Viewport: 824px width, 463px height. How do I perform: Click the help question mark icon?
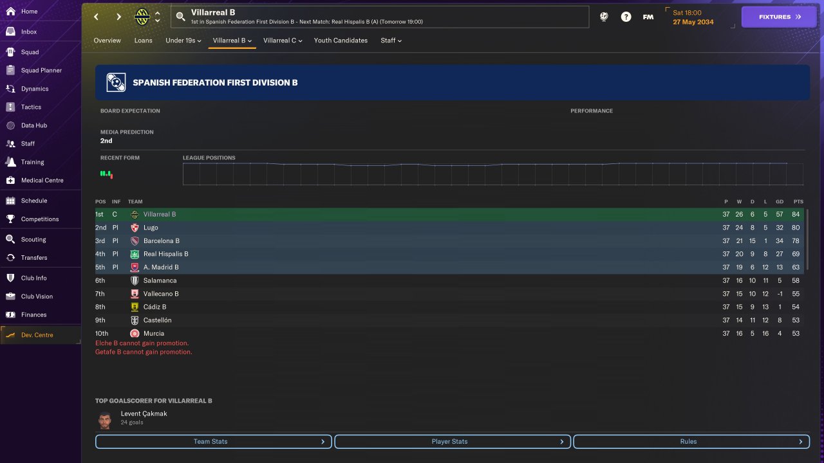pyautogui.click(x=626, y=17)
